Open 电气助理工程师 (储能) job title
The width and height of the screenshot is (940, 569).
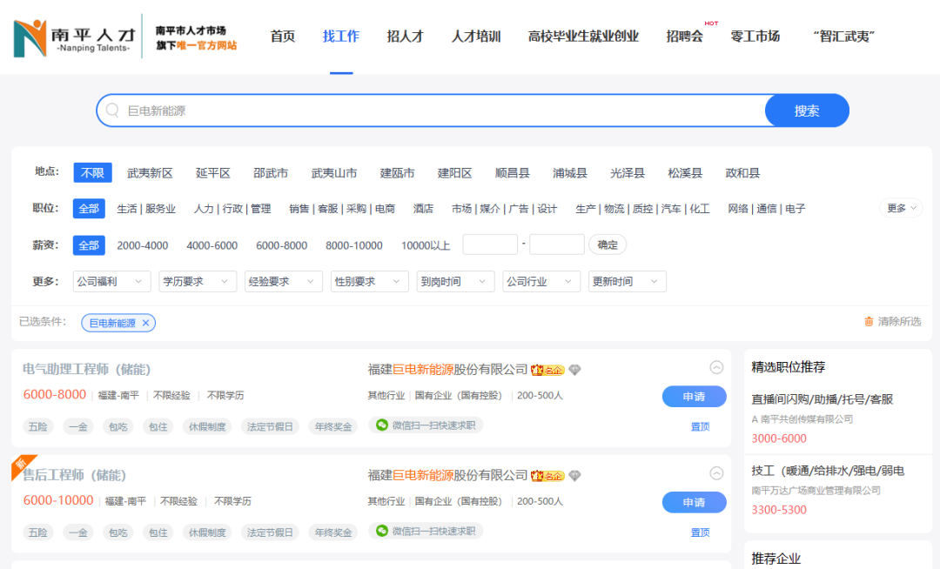[x=86, y=369]
